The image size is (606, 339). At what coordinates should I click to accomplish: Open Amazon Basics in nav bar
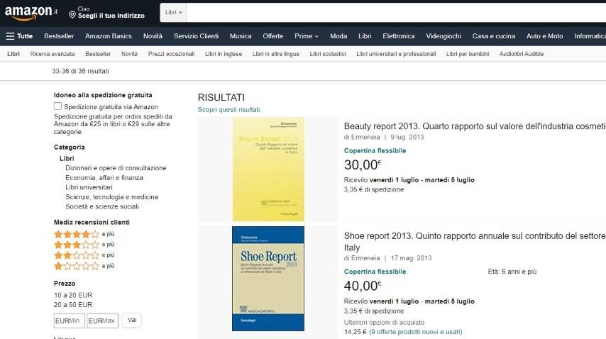click(108, 36)
